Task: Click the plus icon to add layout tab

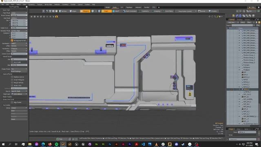Action: [x=159, y=7]
